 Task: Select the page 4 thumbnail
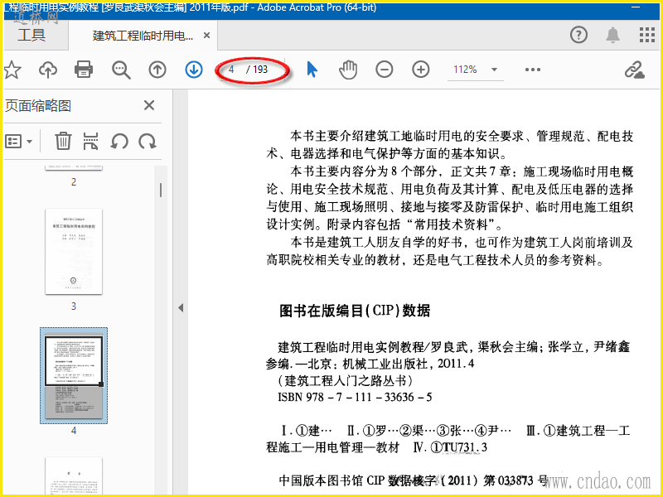click(74, 375)
